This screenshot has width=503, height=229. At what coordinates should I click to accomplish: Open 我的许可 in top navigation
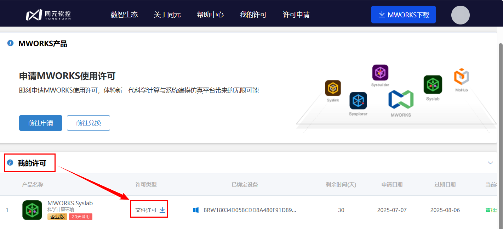[x=253, y=15]
